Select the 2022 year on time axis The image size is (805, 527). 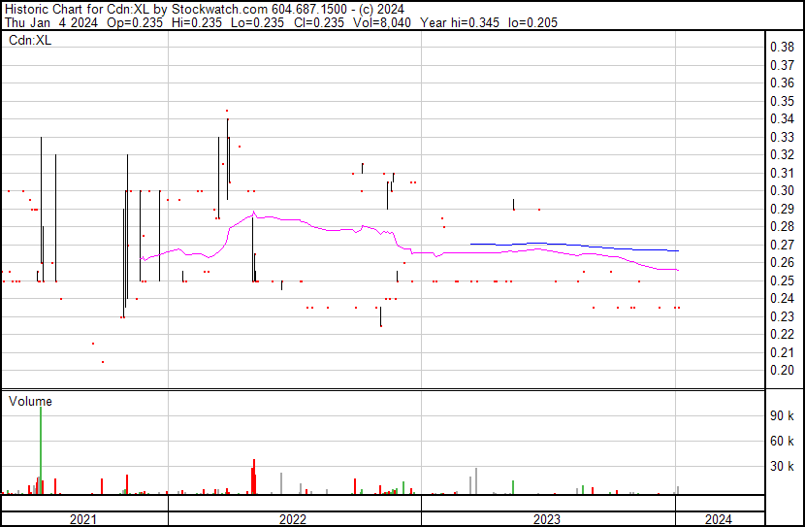pos(294,519)
